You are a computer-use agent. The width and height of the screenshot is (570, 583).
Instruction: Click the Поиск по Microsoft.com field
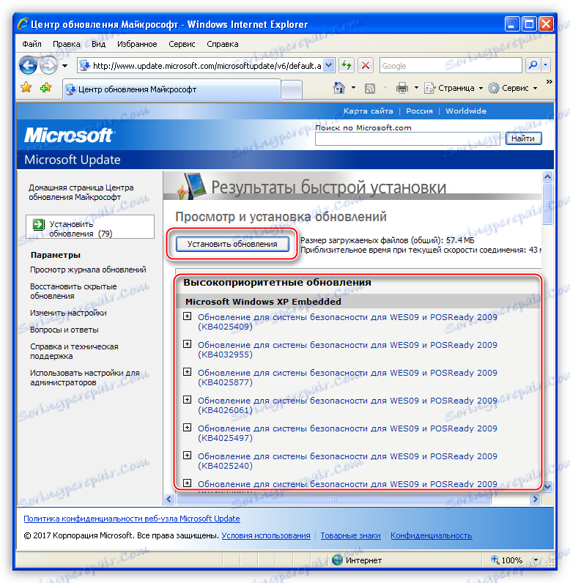point(407,138)
